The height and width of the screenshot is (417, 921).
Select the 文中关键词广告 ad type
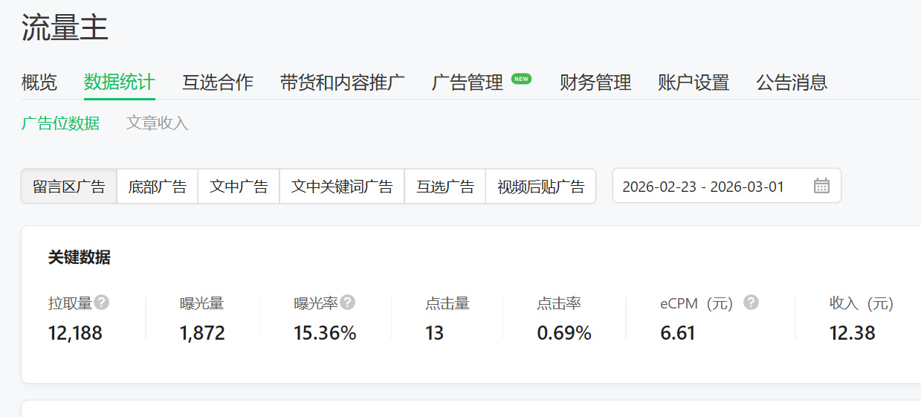(342, 186)
